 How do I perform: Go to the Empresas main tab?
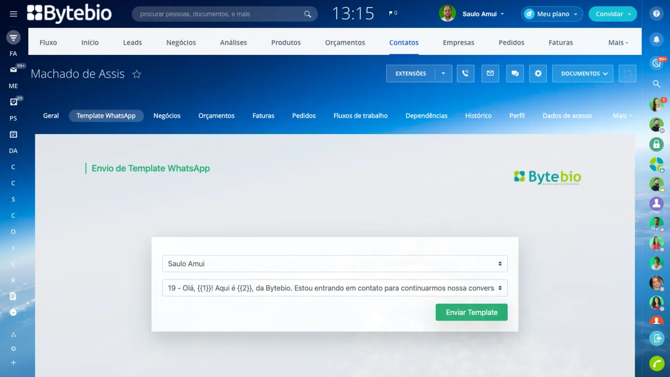pos(458,42)
